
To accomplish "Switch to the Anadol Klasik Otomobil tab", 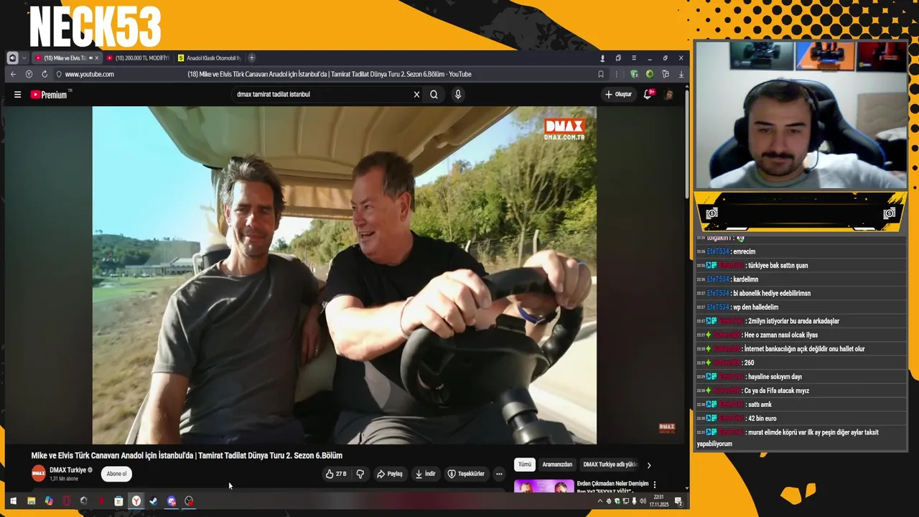I will pos(210,58).
